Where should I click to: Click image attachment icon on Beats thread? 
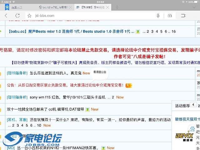pyautogui.click(x=137, y=32)
